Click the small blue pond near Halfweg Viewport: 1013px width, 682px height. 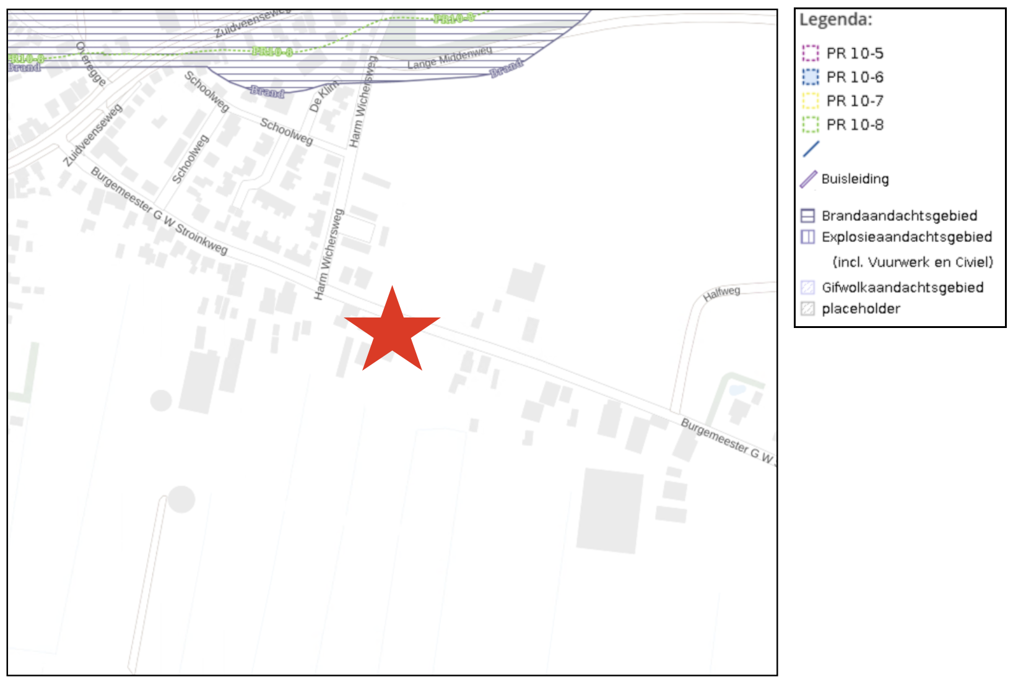click(737, 390)
